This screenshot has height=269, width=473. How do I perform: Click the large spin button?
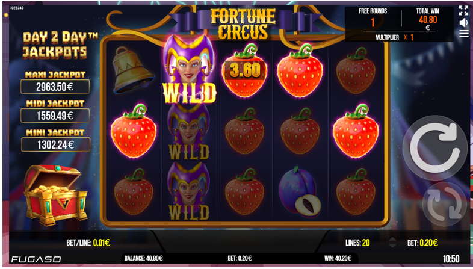(434, 147)
